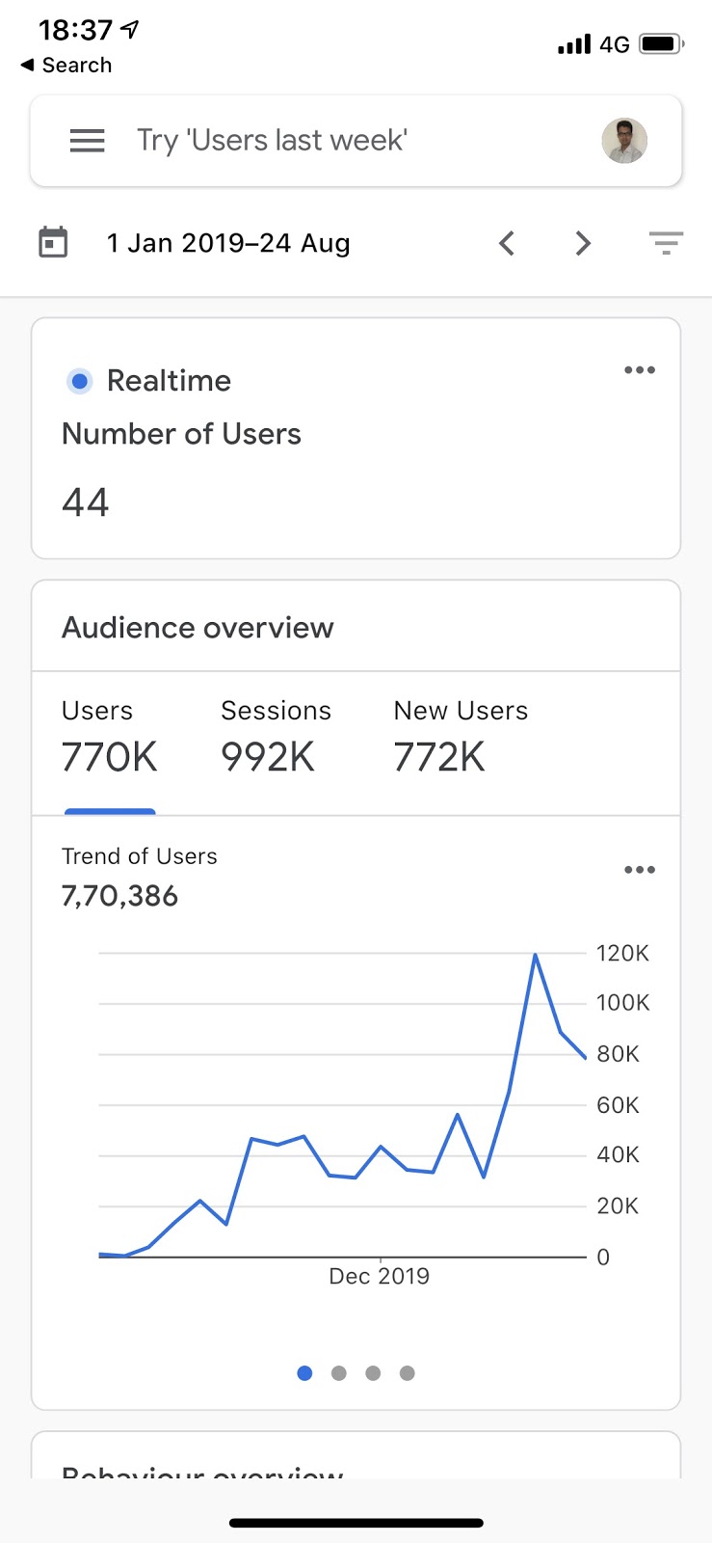Image resolution: width=712 pixels, height=1543 pixels.
Task: Open the calendar date picker icon
Action: click(53, 242)
